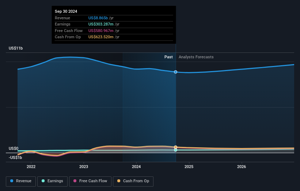Click the orange Cash From Op data point marker
Screen dimensions: 300x191
coord(175,147)
